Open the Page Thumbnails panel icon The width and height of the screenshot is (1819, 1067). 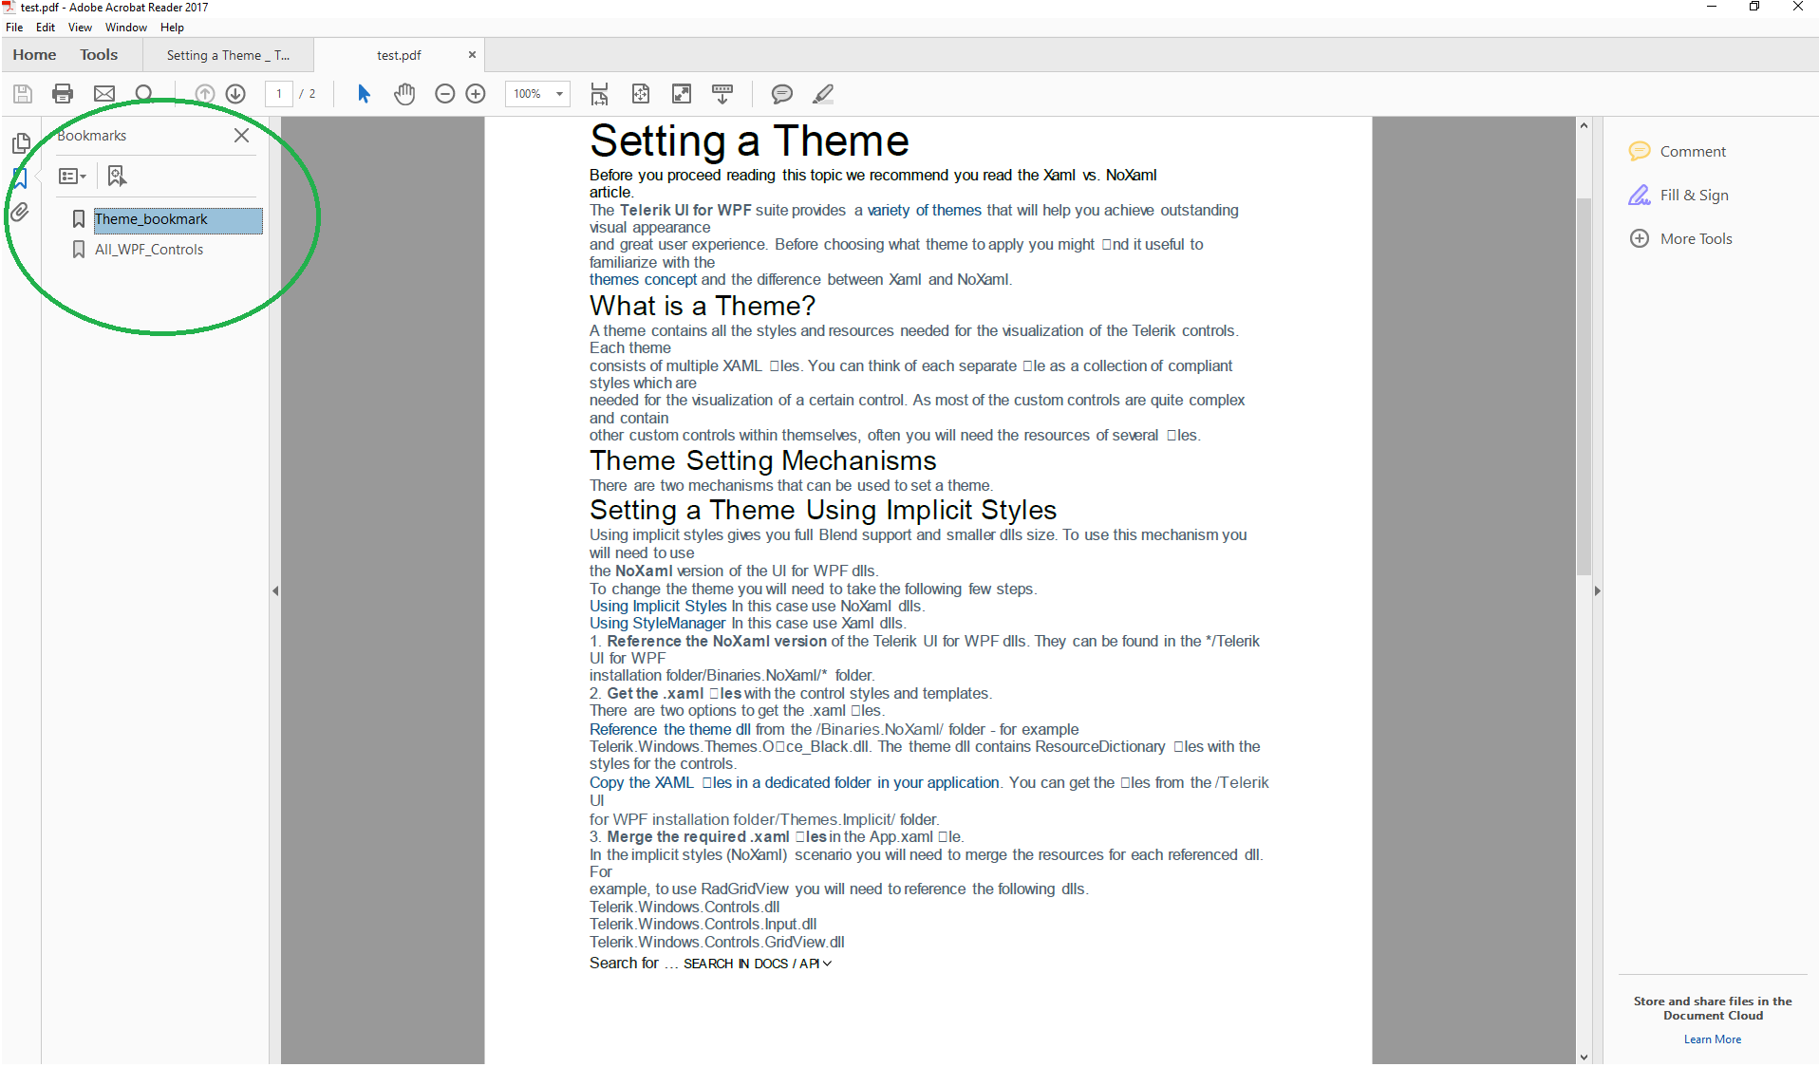coord(21,143)
